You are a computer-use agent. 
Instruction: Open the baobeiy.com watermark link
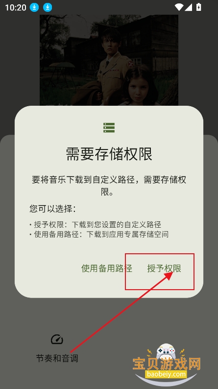point(166,374)
